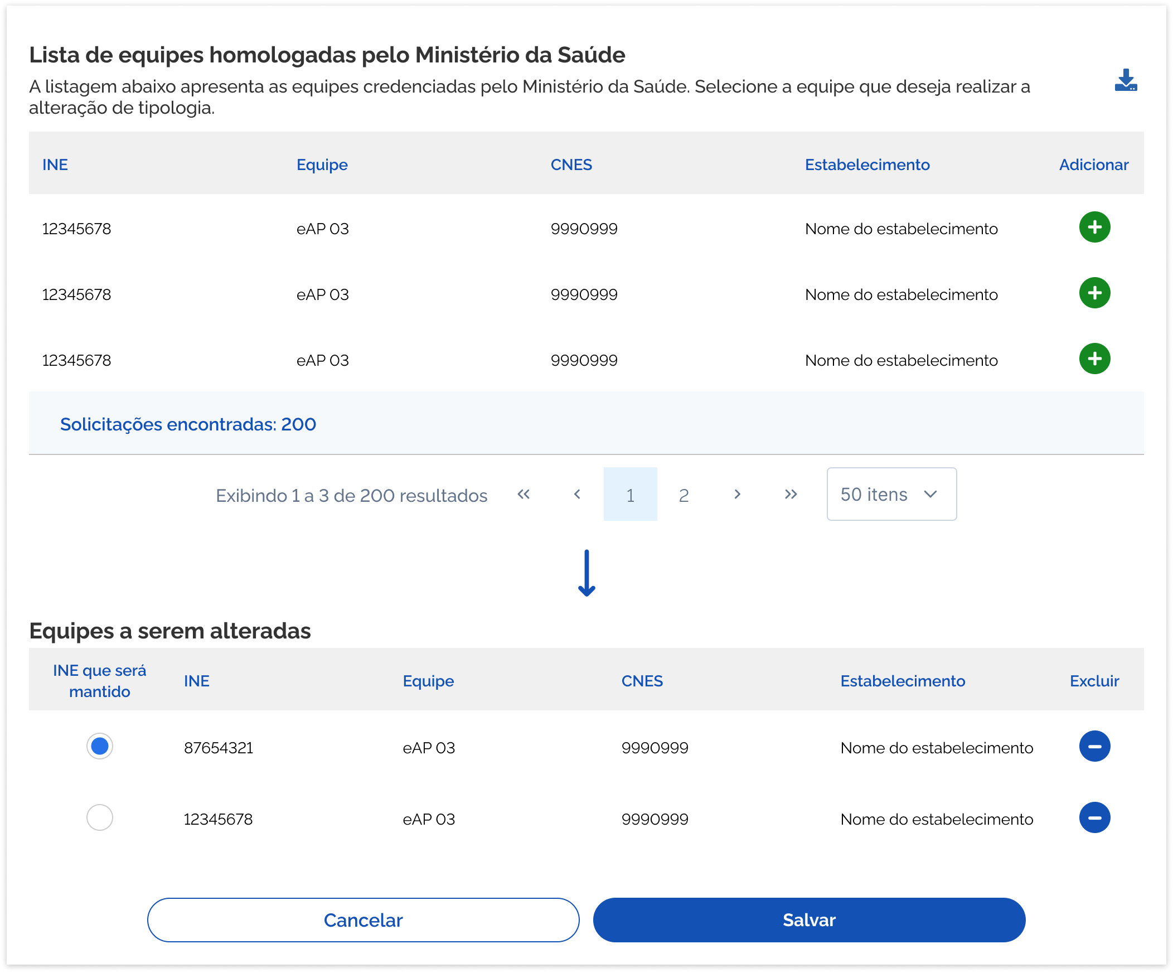Image resolution: width=1173 pixels, height=973 pixels.
Task: Select page 1 in pagination
Action: pos(630,495)
